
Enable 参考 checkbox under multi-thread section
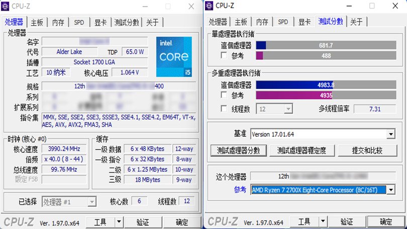tap(224, 95)
